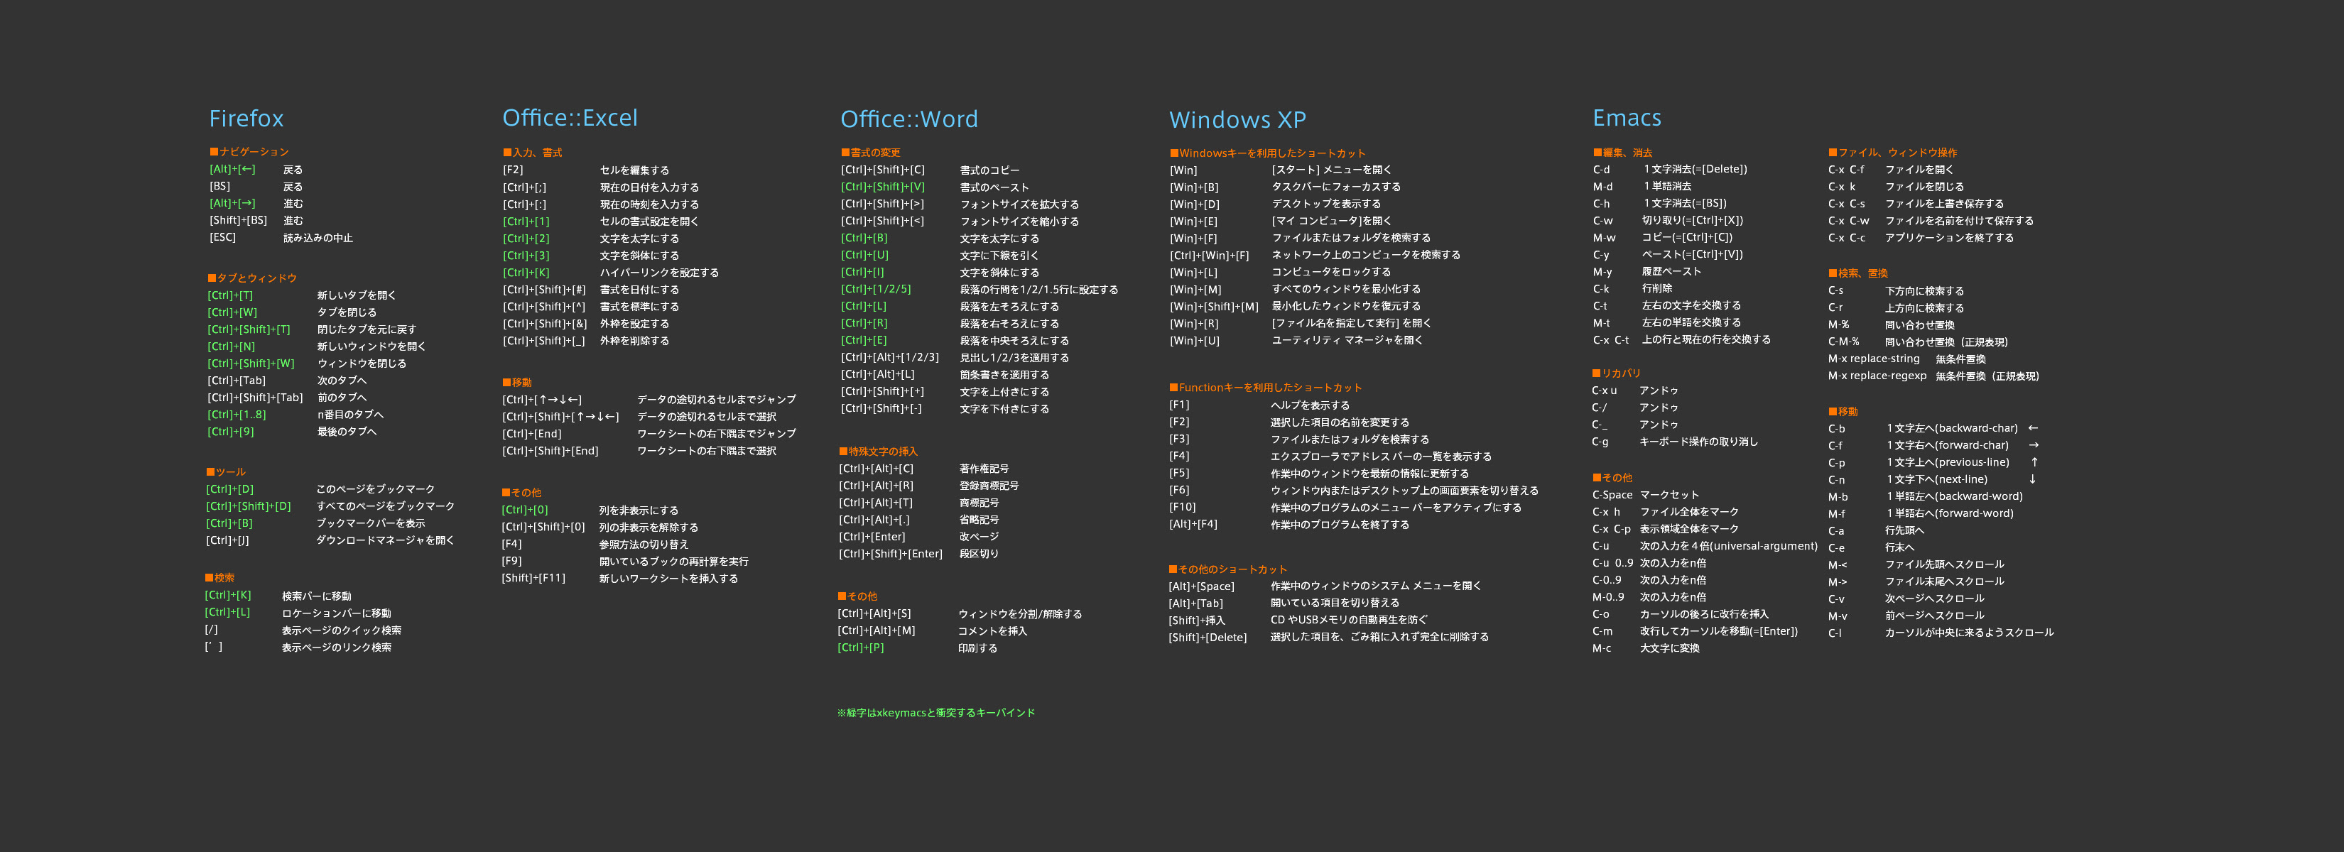Viewport: 2344px width, 852px height.
Task: Click the 'Office::Word' section heading
Action: 908,119
